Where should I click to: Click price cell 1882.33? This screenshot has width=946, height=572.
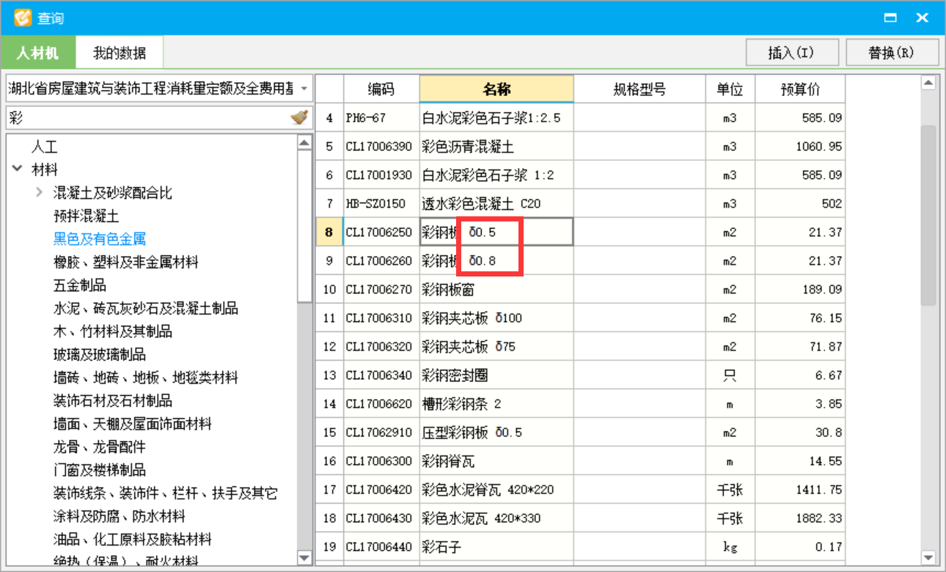tap(800, 518)
